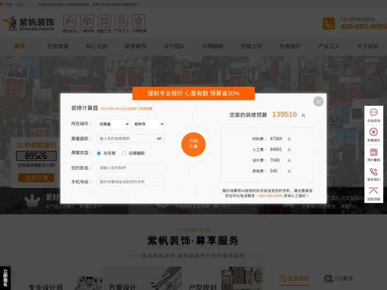Screen dimensions: 387x290
Task: Click the 400-060-8095 link in popup
Action: click(x=270, y=196)
